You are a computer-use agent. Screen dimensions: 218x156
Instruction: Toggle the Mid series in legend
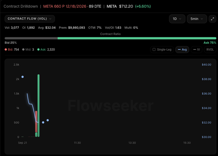28,49
